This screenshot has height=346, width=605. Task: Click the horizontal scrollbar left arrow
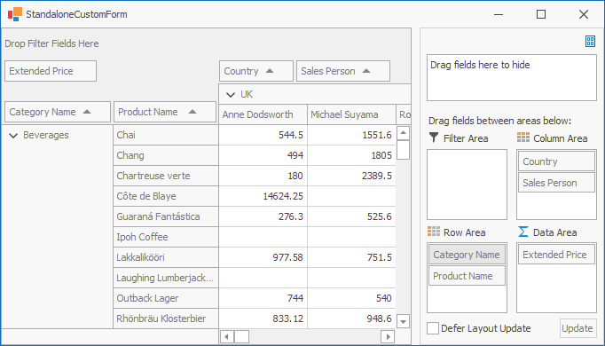[x=226, y=337]
